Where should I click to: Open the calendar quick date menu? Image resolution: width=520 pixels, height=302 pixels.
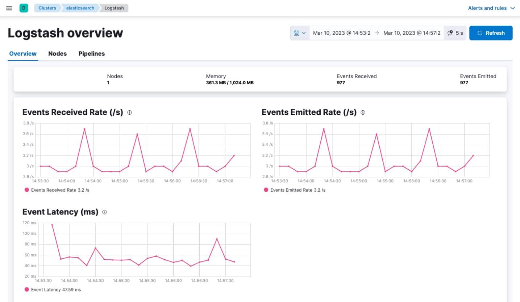pos(299,33)
